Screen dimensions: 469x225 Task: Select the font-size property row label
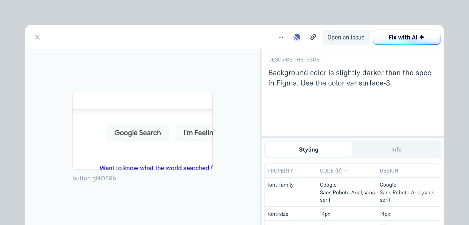tap(278, 214)
